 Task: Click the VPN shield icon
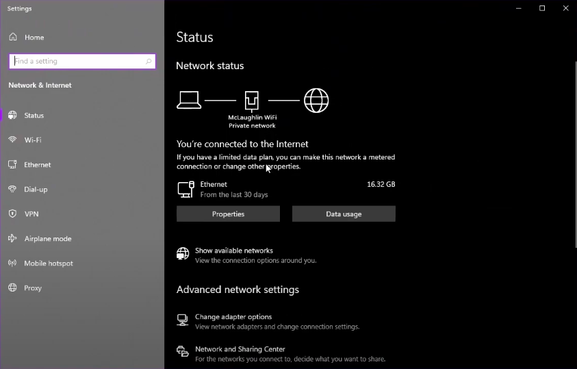click(12, 214)
